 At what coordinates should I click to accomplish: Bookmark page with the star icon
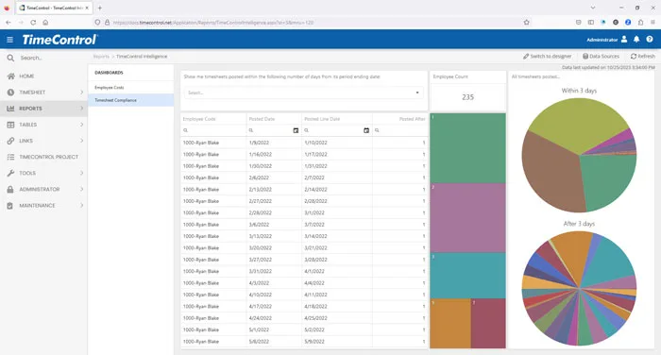click(527, 23)
